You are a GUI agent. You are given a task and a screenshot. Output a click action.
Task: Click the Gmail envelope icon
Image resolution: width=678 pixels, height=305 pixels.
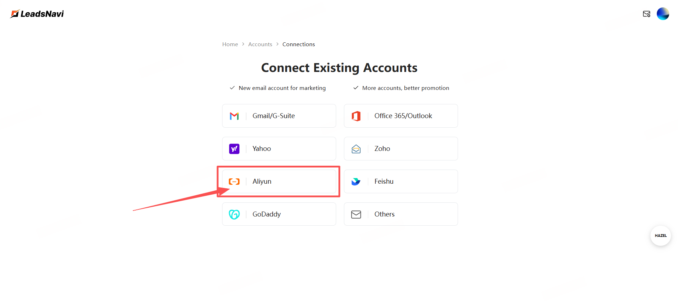pos(234,116)
